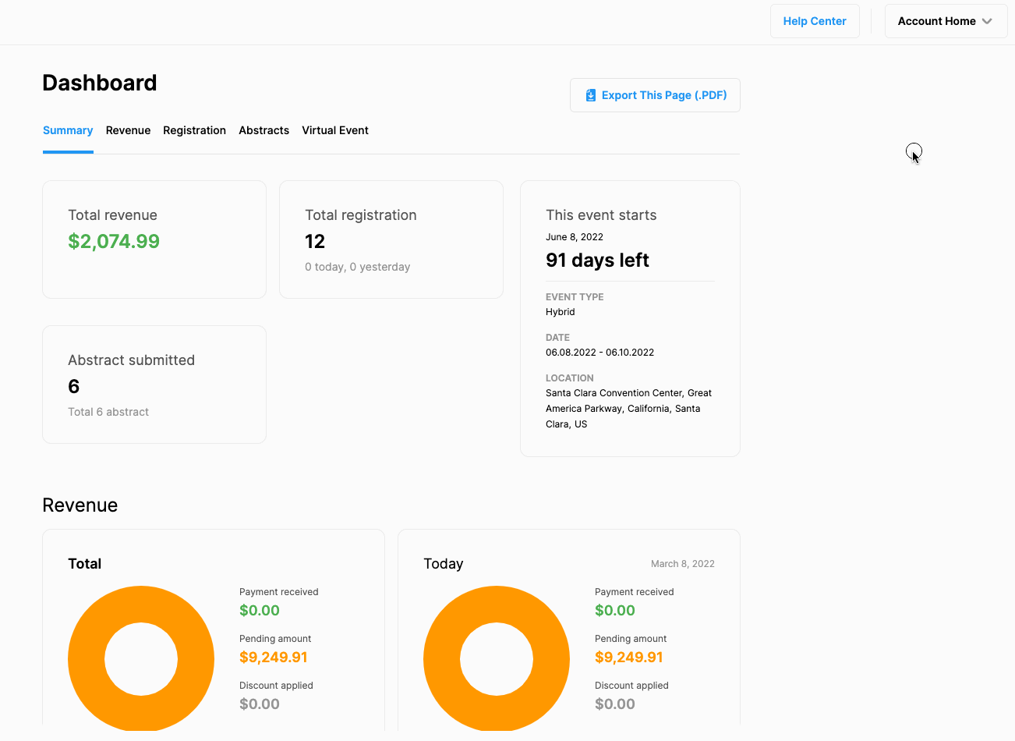The height and width of the screenshot is (741, 1015).
Task: Open the Revenue tab
Action: point(128,130)
